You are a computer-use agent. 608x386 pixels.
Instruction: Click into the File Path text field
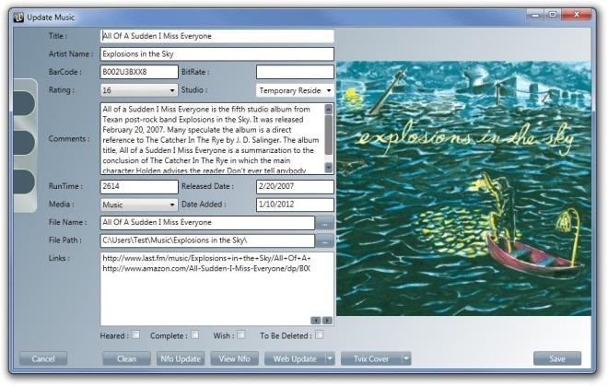tap(207, 240)
